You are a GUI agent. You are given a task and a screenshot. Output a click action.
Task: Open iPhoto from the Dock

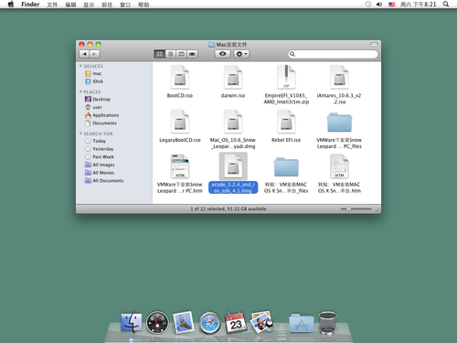click(x=261, y=323)
